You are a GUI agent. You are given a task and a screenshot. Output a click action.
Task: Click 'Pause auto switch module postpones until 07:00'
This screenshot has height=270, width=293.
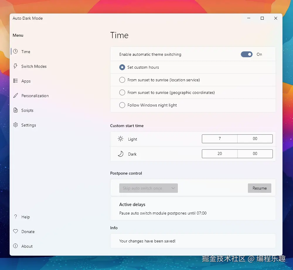163,213
